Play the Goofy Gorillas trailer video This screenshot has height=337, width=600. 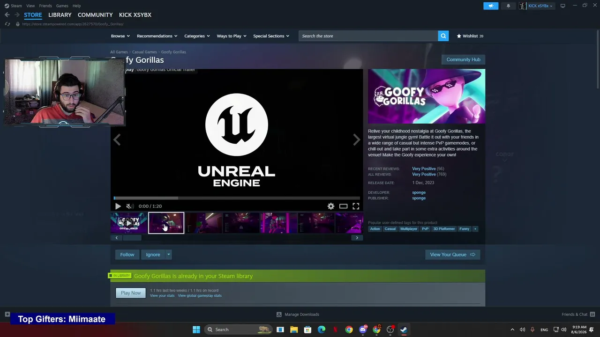click(118, 206)
